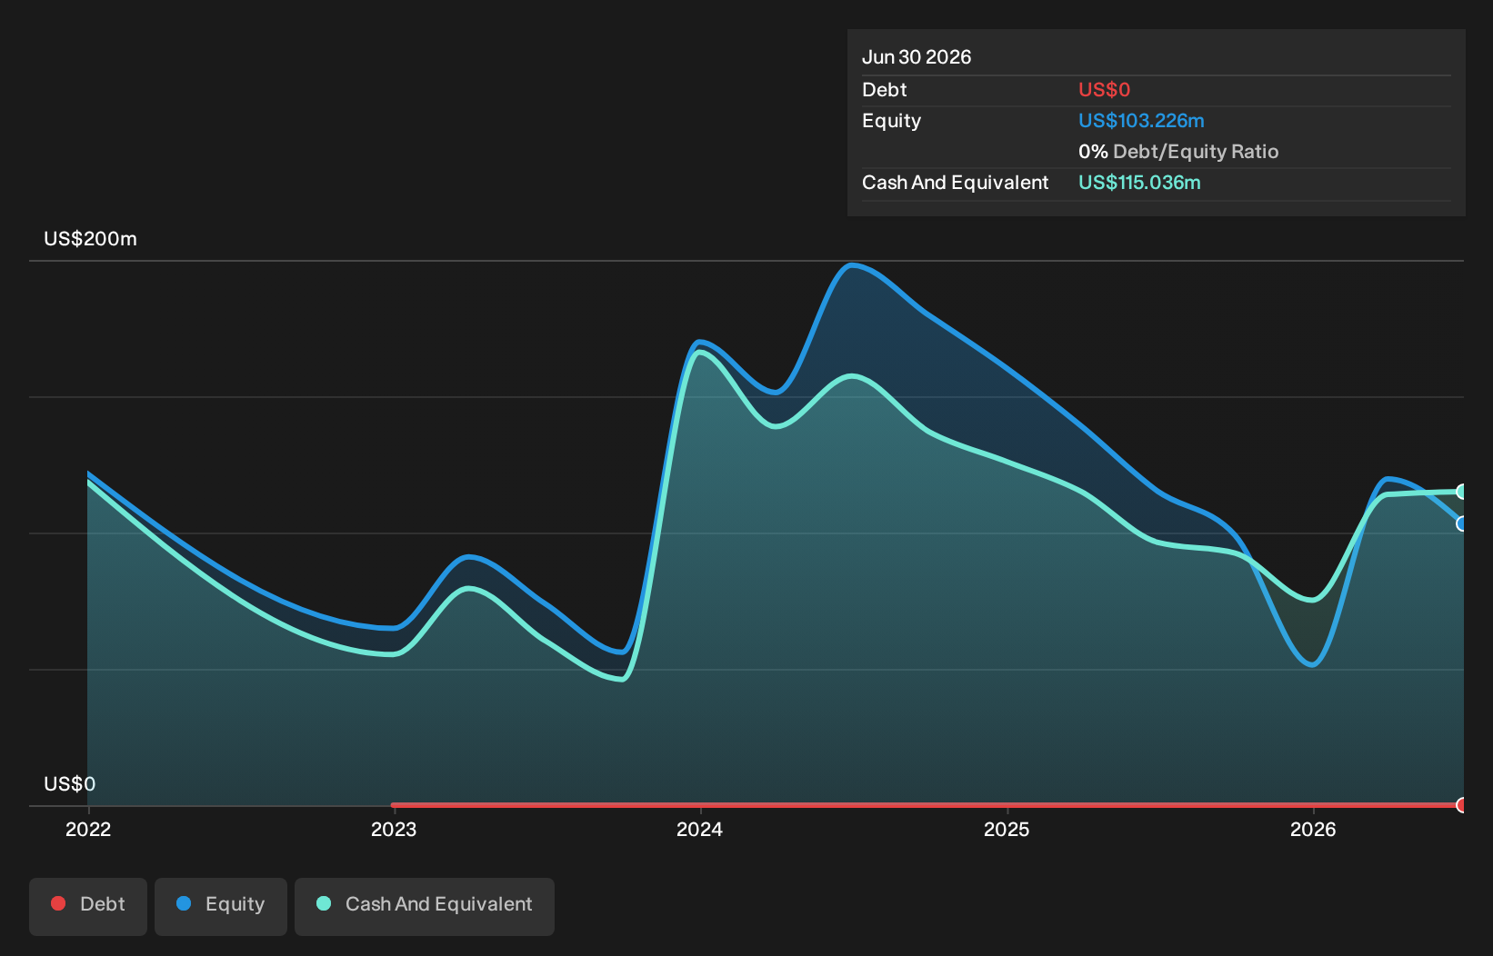
Task: Click the 2026 x-axis label
Action: (x=1313, y=829)
